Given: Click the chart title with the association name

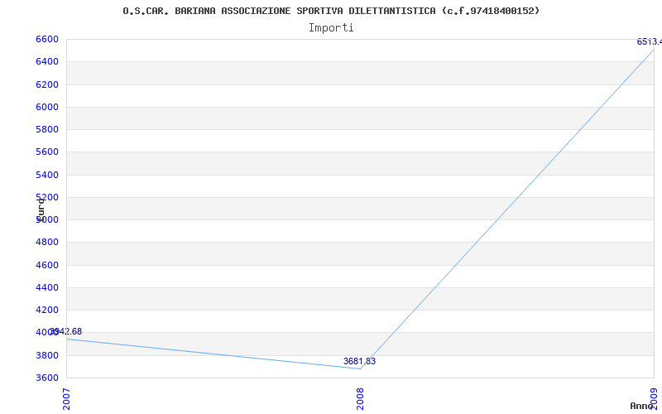Looking at the screenshot, I should (x=331, y=11).
